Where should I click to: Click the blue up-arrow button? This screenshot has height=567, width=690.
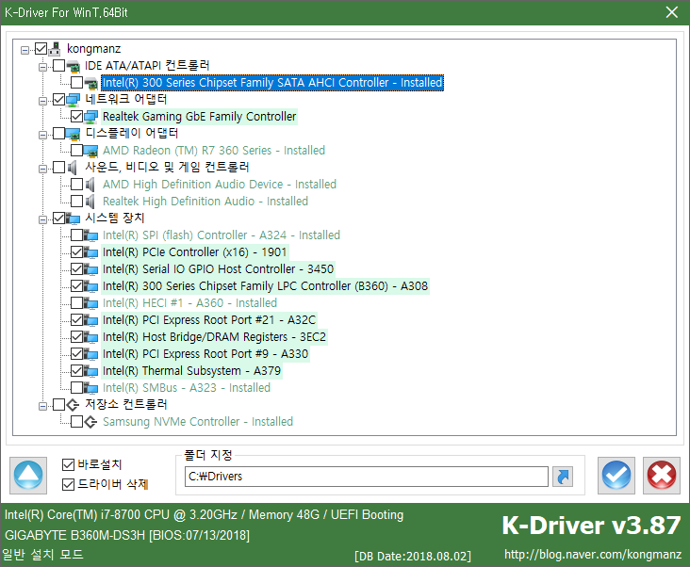(x=28, y=475)
